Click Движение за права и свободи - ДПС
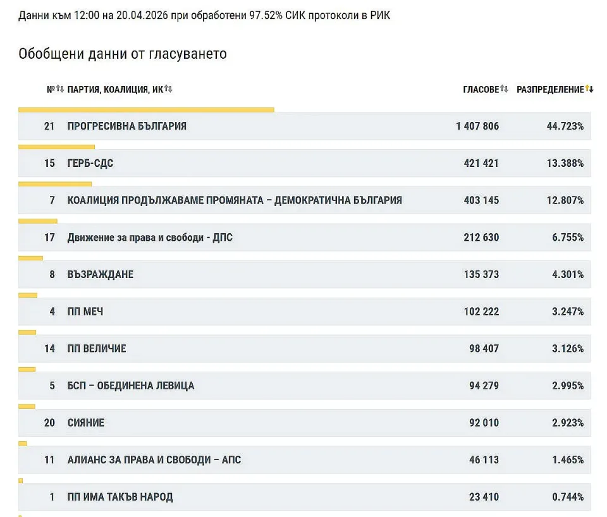Image resolution: width=607 pixels, height=517 pixels. [x=150, y=238]
